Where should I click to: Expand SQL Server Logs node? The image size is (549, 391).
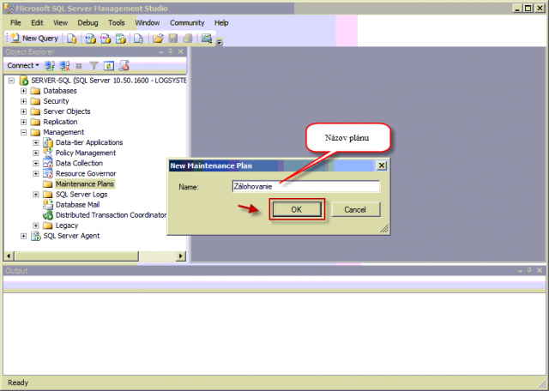click(x=36, y=195)
